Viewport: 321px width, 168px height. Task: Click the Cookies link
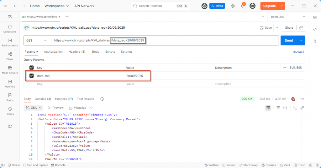(x=298, y=52)
